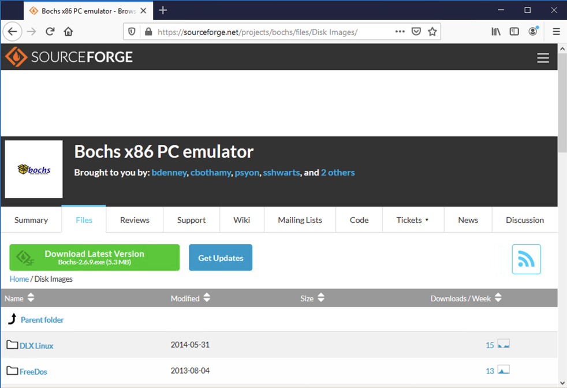Open the SourceForge hamburger menu
Image resolution: width=567 pixels, height=388 pixels.
(543, 58)
